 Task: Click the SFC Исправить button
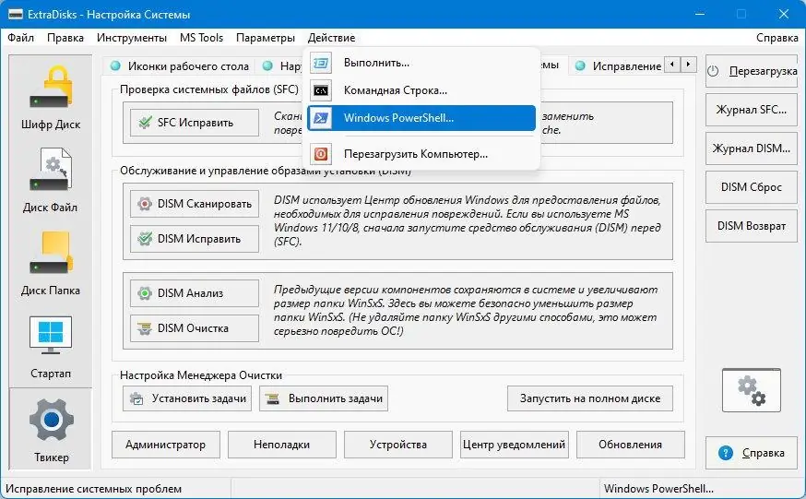click(x=195, y=123)
